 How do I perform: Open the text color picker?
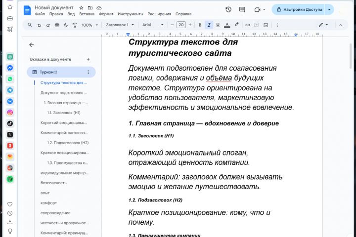(227, 25)
